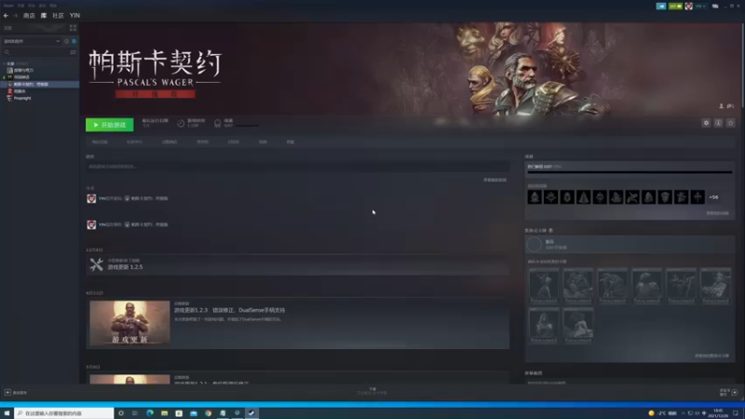The height and width of the screenshot is (419, 745).
Task: Open the first trading card in second row
Action: (544, 325)
